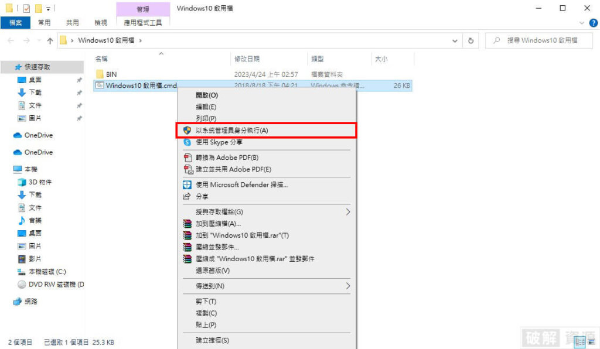Click the WinRAR icon for 壓縮並發郵件...
Viewport: 600px width, 349px height.
pos(187,247)
